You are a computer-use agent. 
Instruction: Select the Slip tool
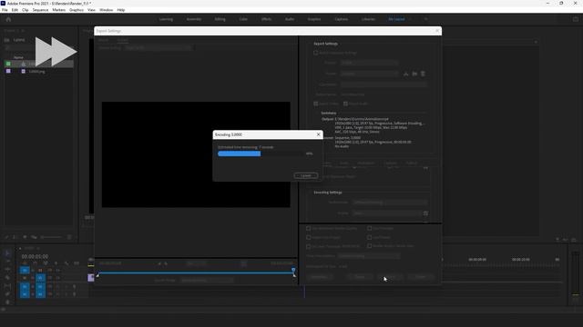[x=7, y=286]
